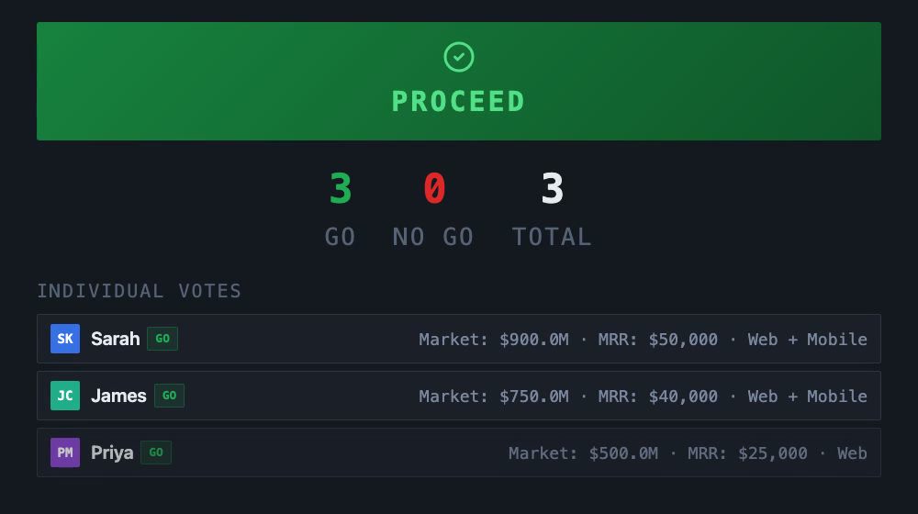
Task: Select Priya's name in the votes list
Action: tap(112, 453)
